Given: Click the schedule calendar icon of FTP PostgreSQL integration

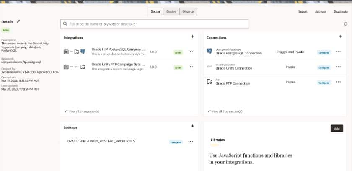Looking at the screenshot, I should [66, 52].
